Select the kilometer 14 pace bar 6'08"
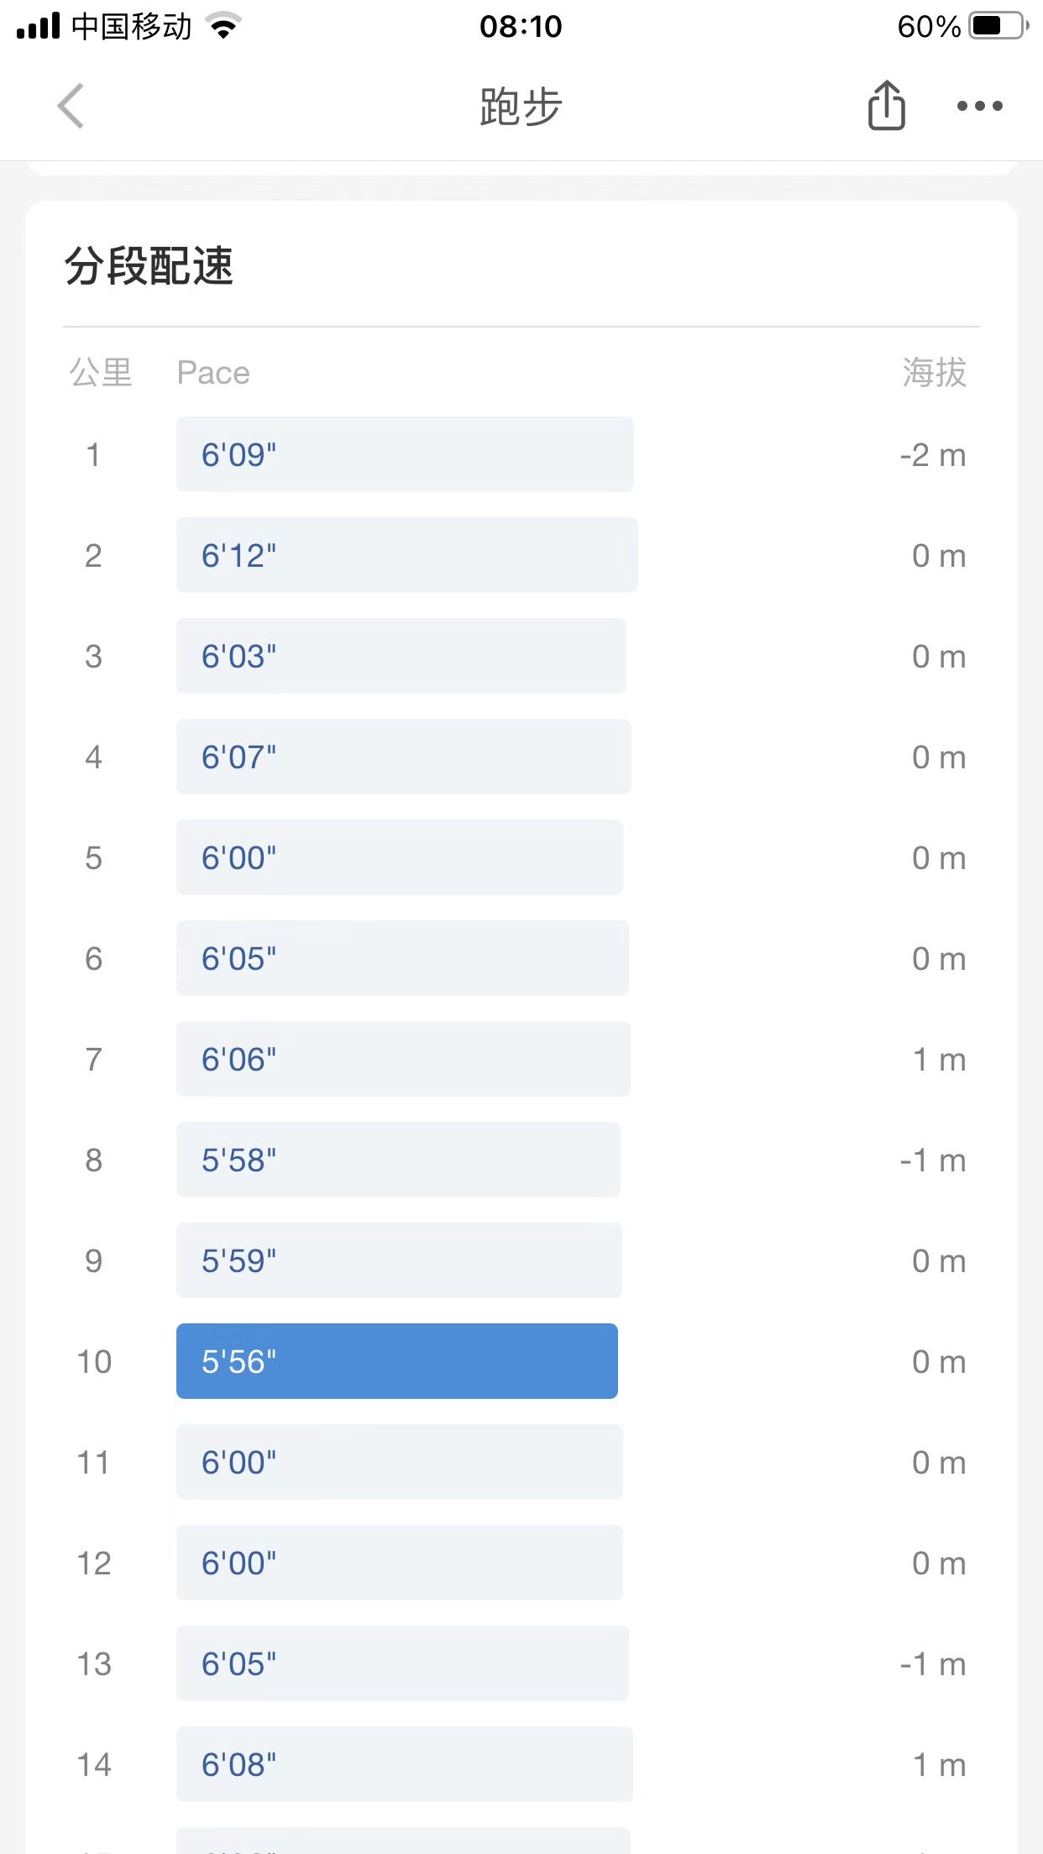The image size is (1043, 1854). [x=404, y=1764]
